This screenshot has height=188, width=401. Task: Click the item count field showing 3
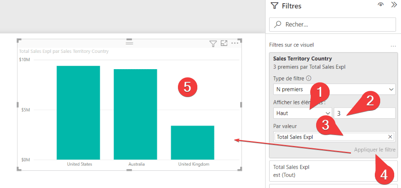(364, 113)
